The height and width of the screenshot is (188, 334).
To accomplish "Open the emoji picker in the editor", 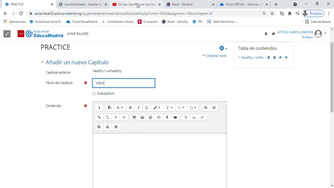I will pos(124,117).
